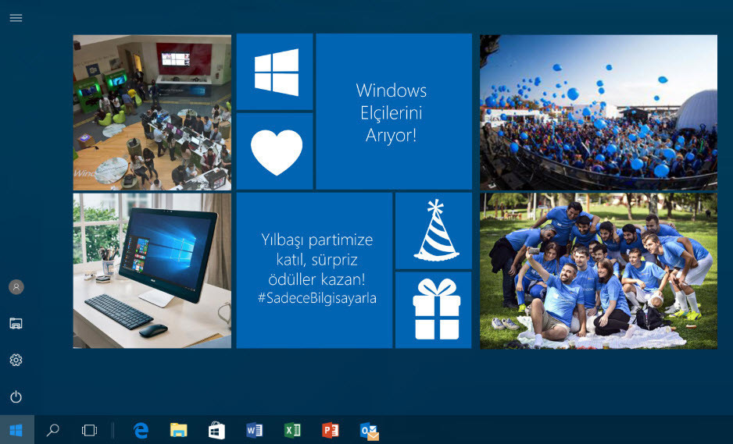Viewport: 733px width, 444px height.
Task: Expand the hamburger menu at top left
Action: point(16,18)
